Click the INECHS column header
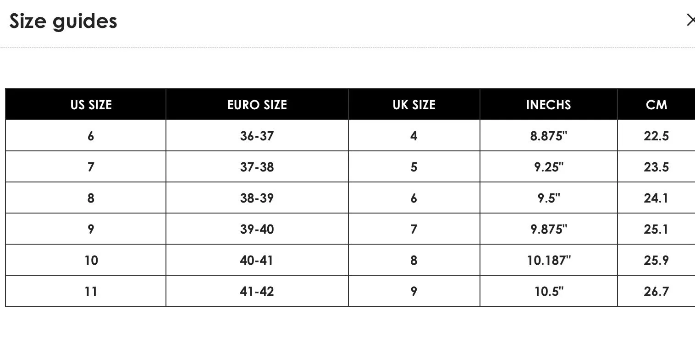Screen dimensions: 695x342 tap(549, 104)
